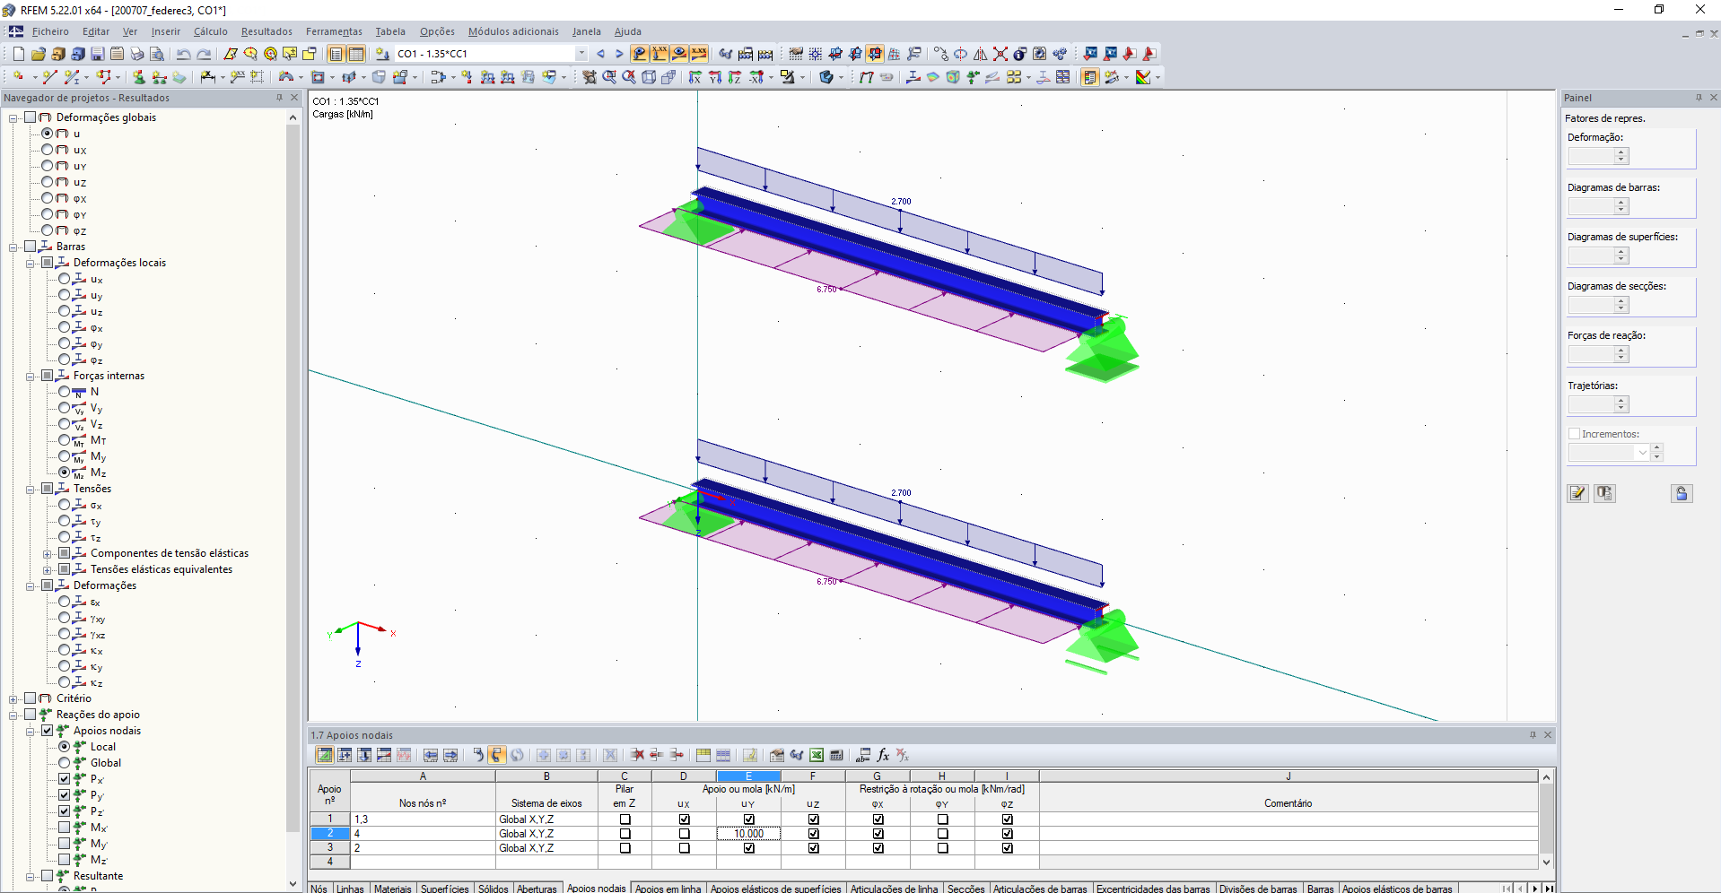Collapse the Forças internas tree node

tap(31, 376)
